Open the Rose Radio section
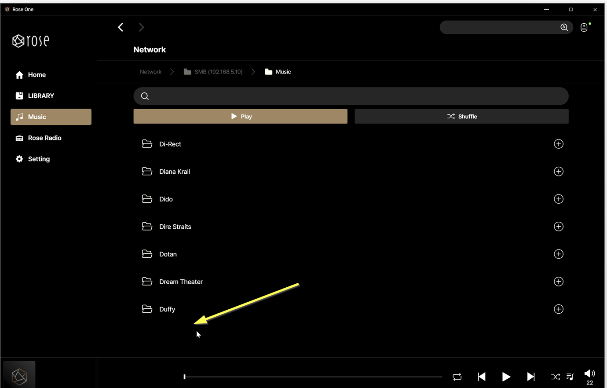The width and height of the screenshot is (607, 388). (44, 138)
